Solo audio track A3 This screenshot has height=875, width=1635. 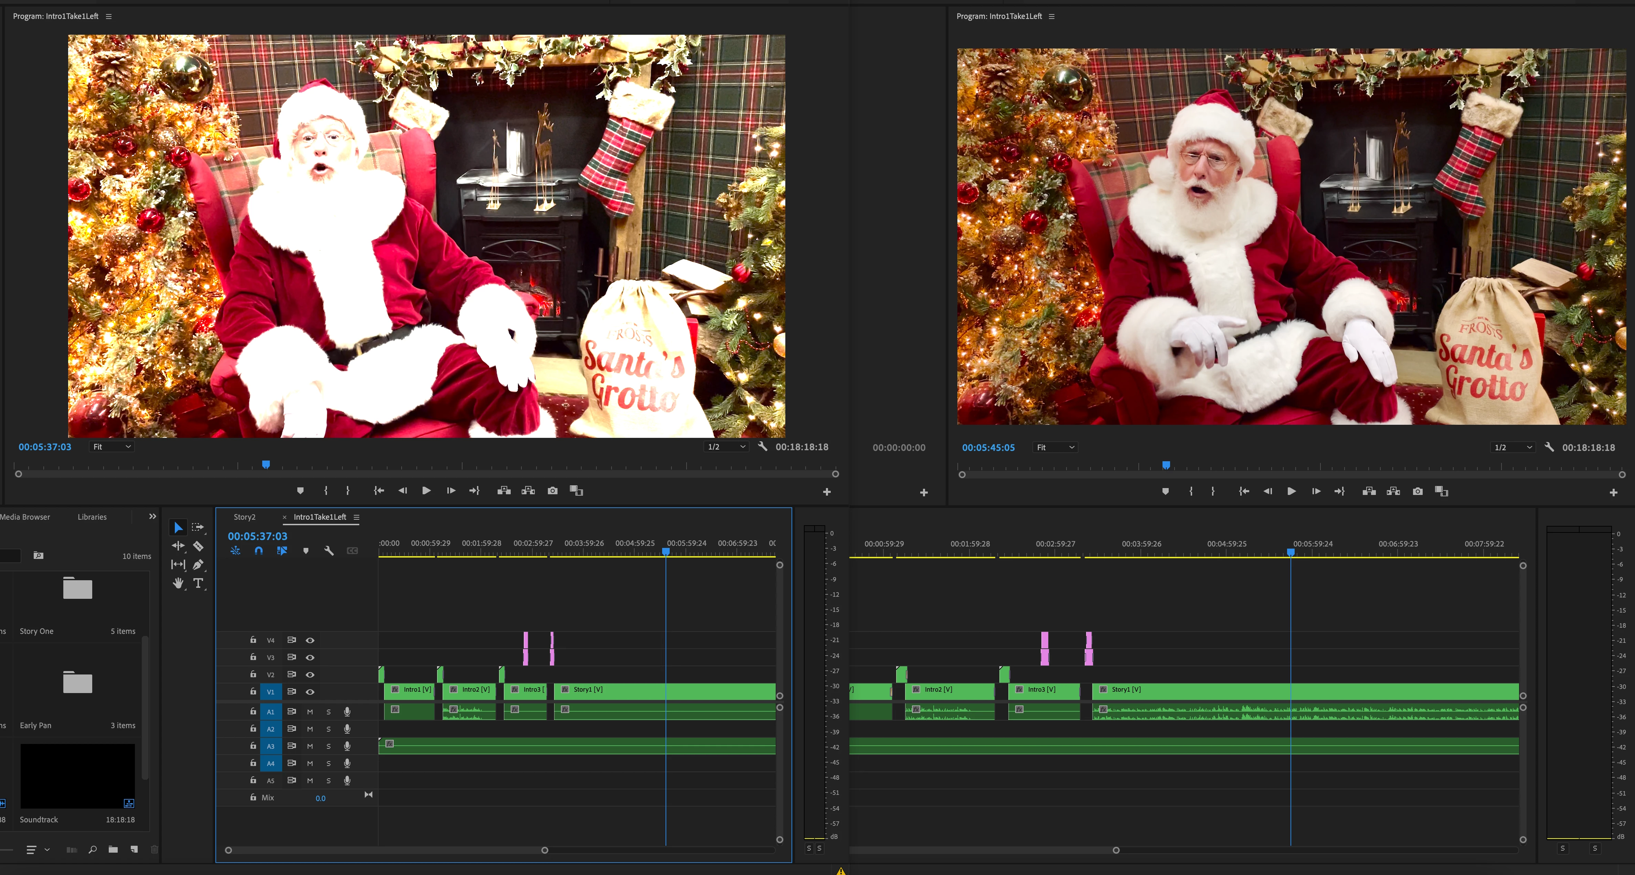pos(328,746)
